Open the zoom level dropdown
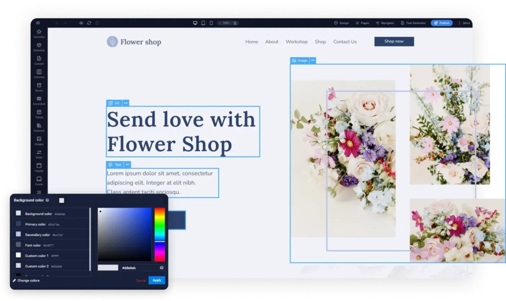The width and height of the screenshot is (506, 301). click(222, 23)
